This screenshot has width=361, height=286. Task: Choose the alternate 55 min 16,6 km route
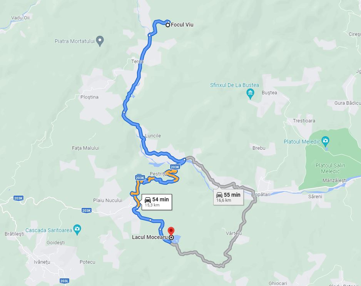228,197
